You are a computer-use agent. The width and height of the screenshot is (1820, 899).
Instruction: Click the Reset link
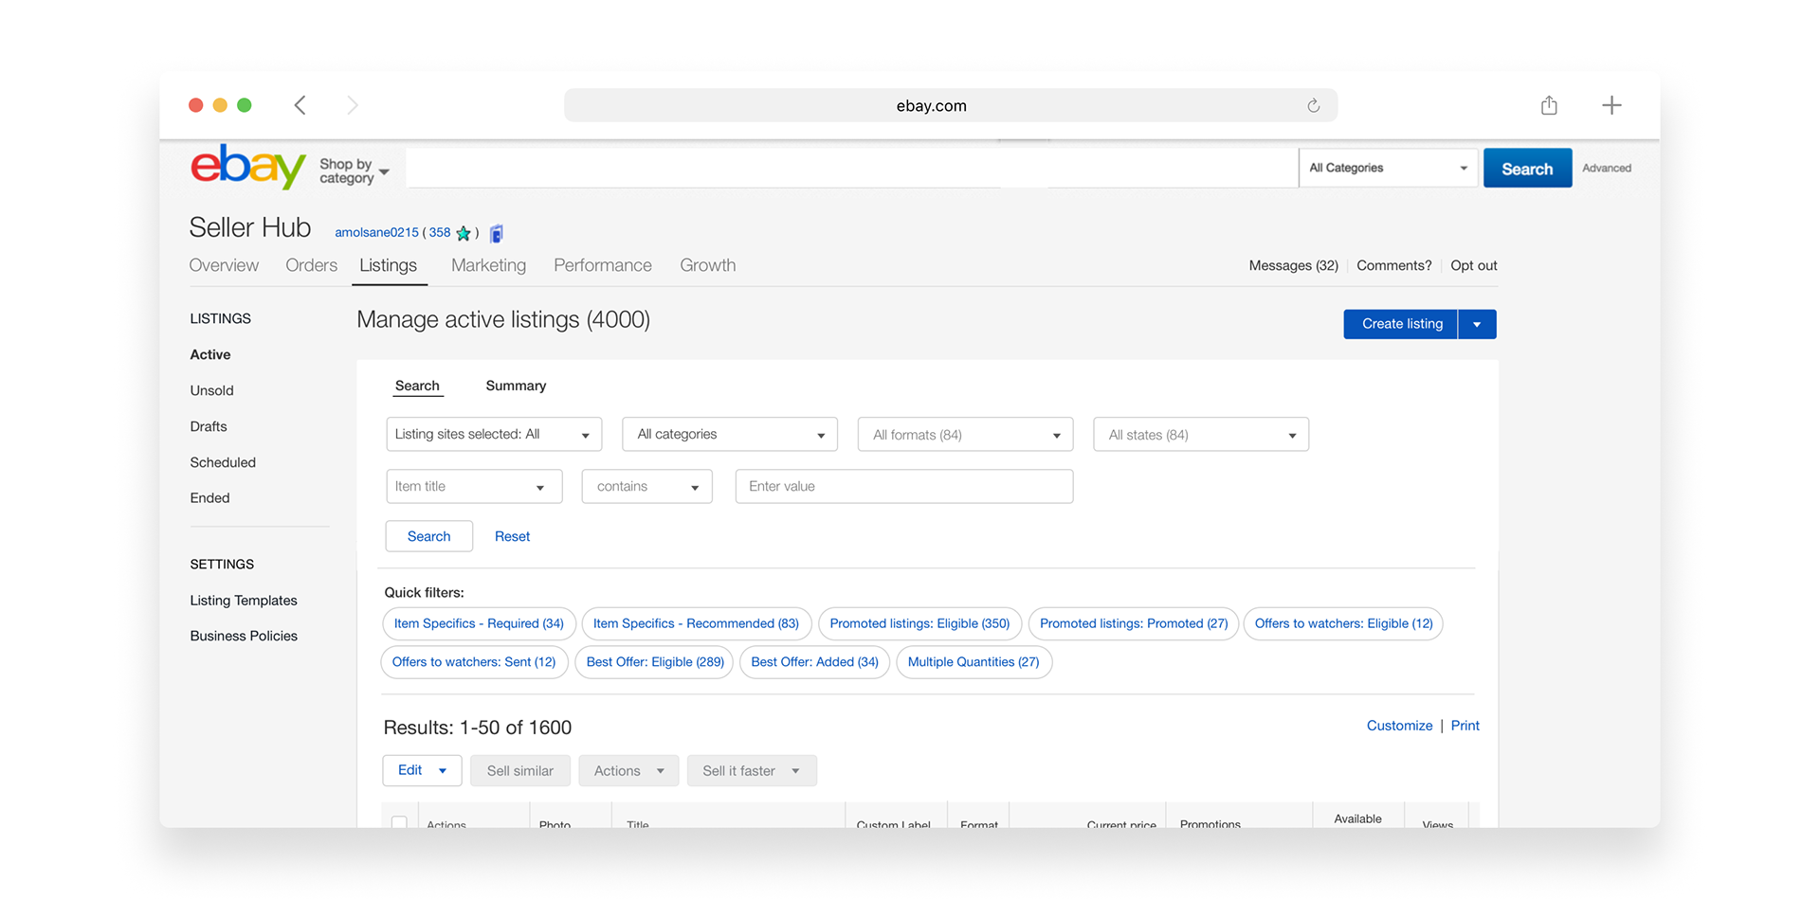(x=512, y=536)
